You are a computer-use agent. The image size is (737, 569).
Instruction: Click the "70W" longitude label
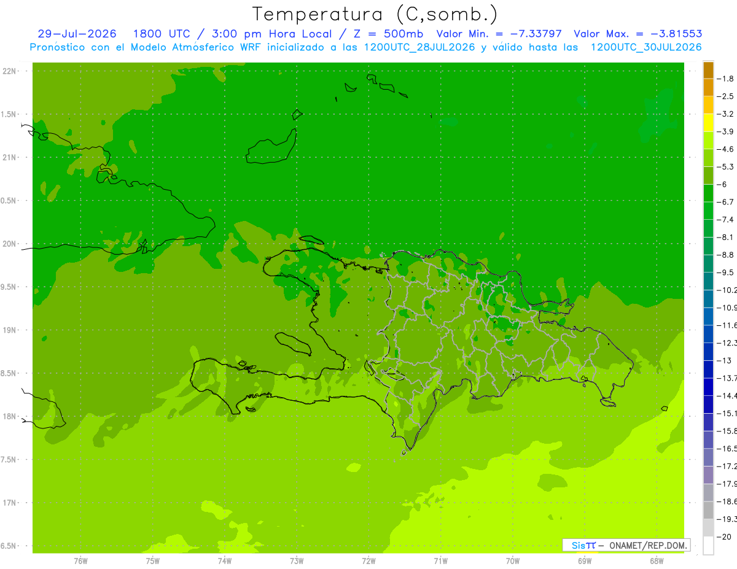pos(513,561)
